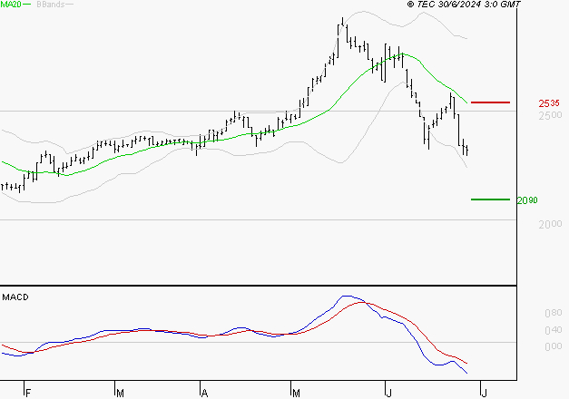Click the F month label on time axis
Image resolution: width=569 pixels, height=399 pixels.
click(x=28, y=394)
